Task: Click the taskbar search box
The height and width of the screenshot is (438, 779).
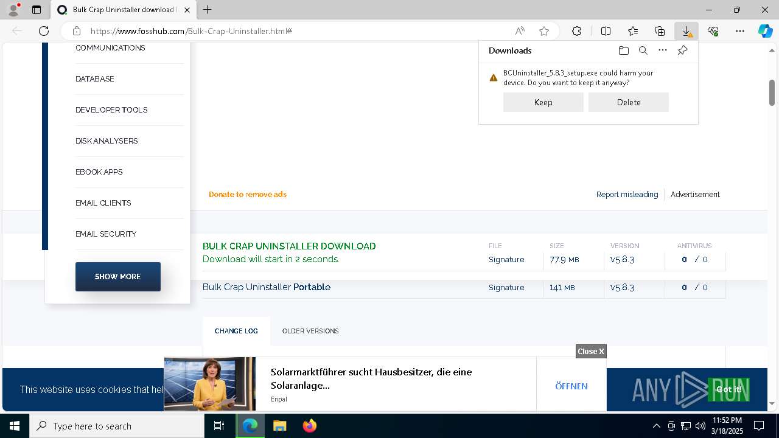Action: tap(117, 426)
